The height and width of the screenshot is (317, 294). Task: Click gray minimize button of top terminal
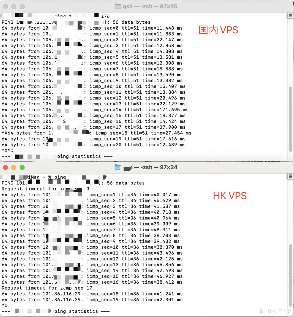[14, 7]
